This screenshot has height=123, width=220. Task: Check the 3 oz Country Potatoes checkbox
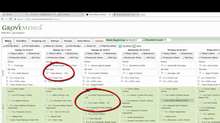pyautogui.click(x=86, y=73)
